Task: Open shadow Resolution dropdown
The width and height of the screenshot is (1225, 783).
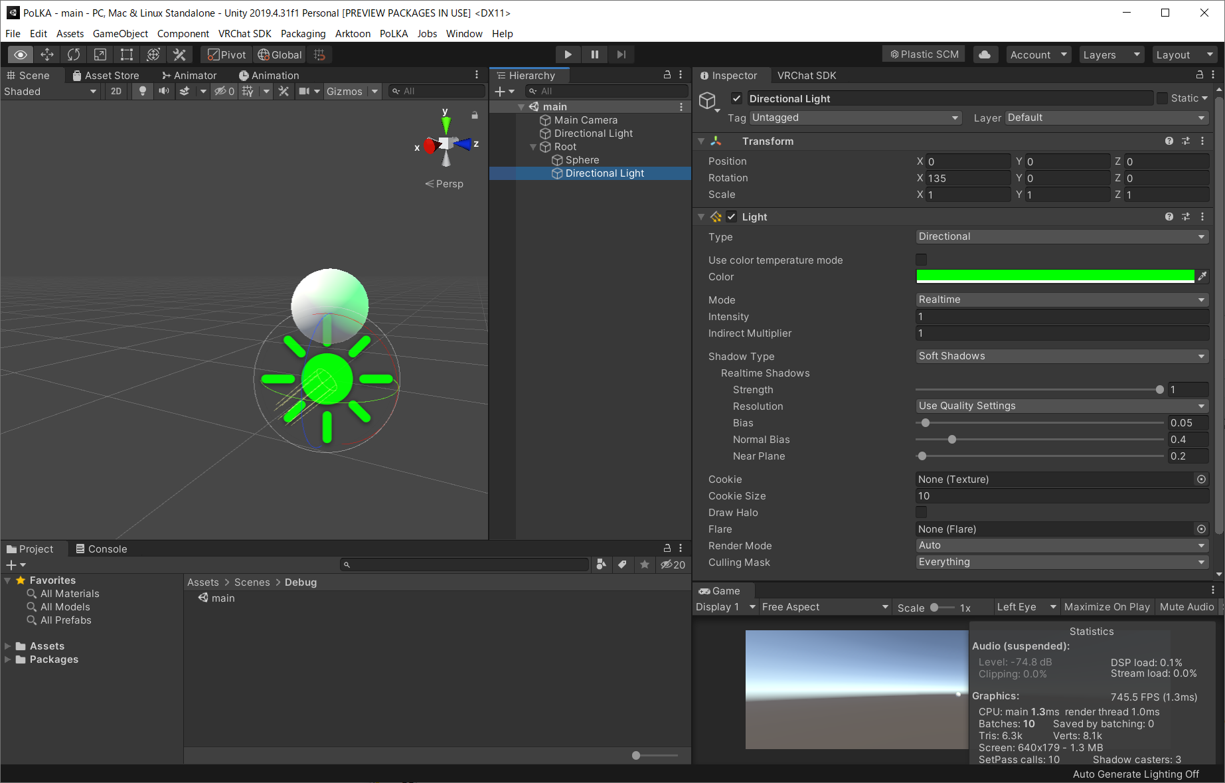Action: point(1062,406)
